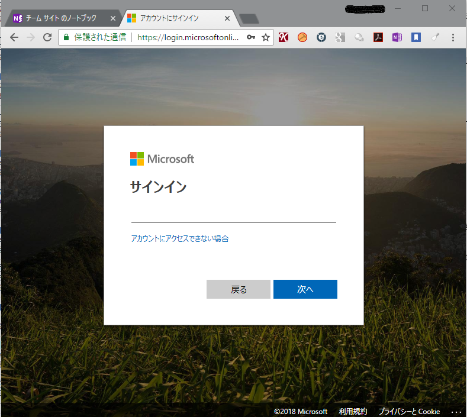Open the OneNote Web Clipper extension
Image resolution: width=467 pixels, height=417 pixels.
pos(397,37)
